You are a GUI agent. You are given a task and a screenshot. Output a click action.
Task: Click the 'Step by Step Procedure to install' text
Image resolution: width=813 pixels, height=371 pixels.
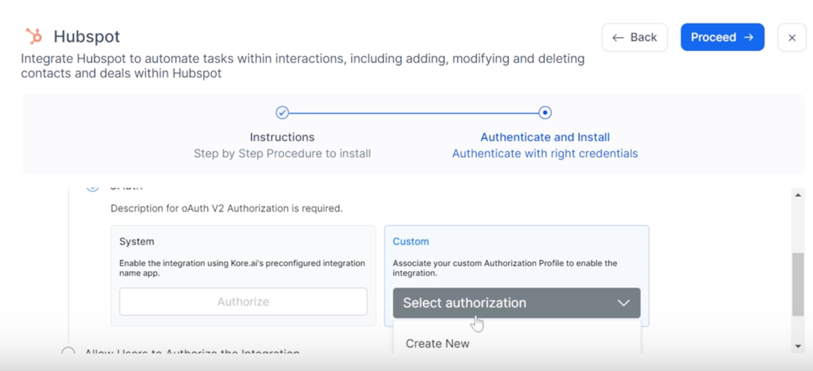click(282, 153)
